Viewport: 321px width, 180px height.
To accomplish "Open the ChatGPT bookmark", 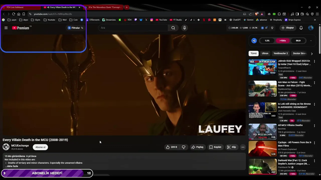I will point(235,20).
